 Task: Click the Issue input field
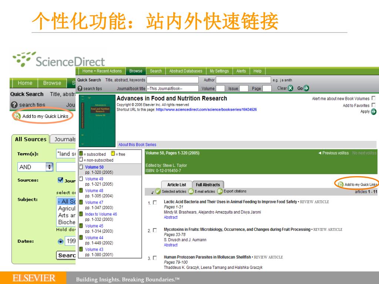[x=244, y=89]
